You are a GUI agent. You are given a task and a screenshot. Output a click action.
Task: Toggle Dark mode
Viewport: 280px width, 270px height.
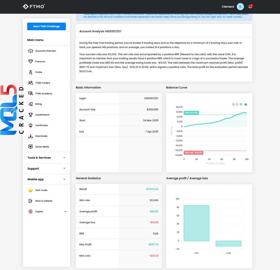point(41,190)
